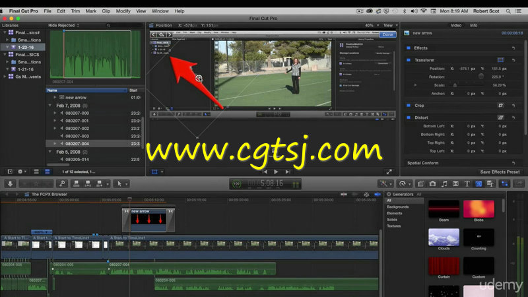The image size is (528, 297).
Task: Toggle the Effects enable checkbox
Action: tap(409, 48)
